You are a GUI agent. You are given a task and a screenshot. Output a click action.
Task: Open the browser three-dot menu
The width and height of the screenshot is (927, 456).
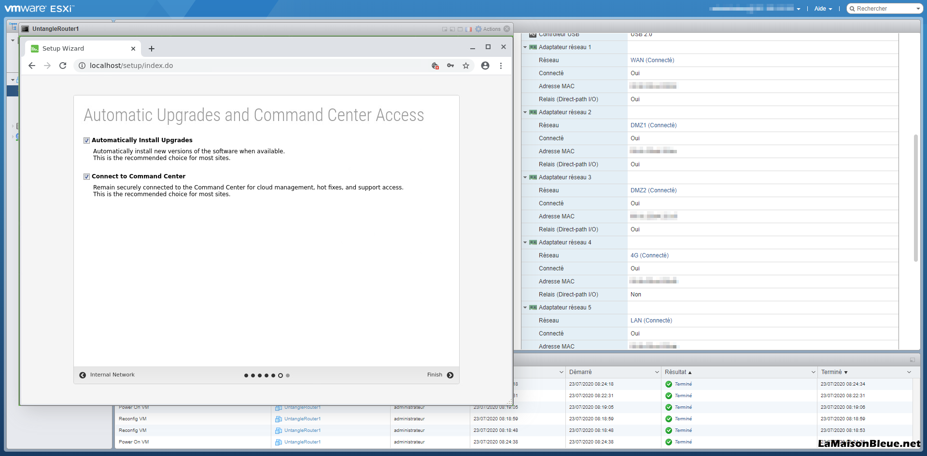click(501, 66)
